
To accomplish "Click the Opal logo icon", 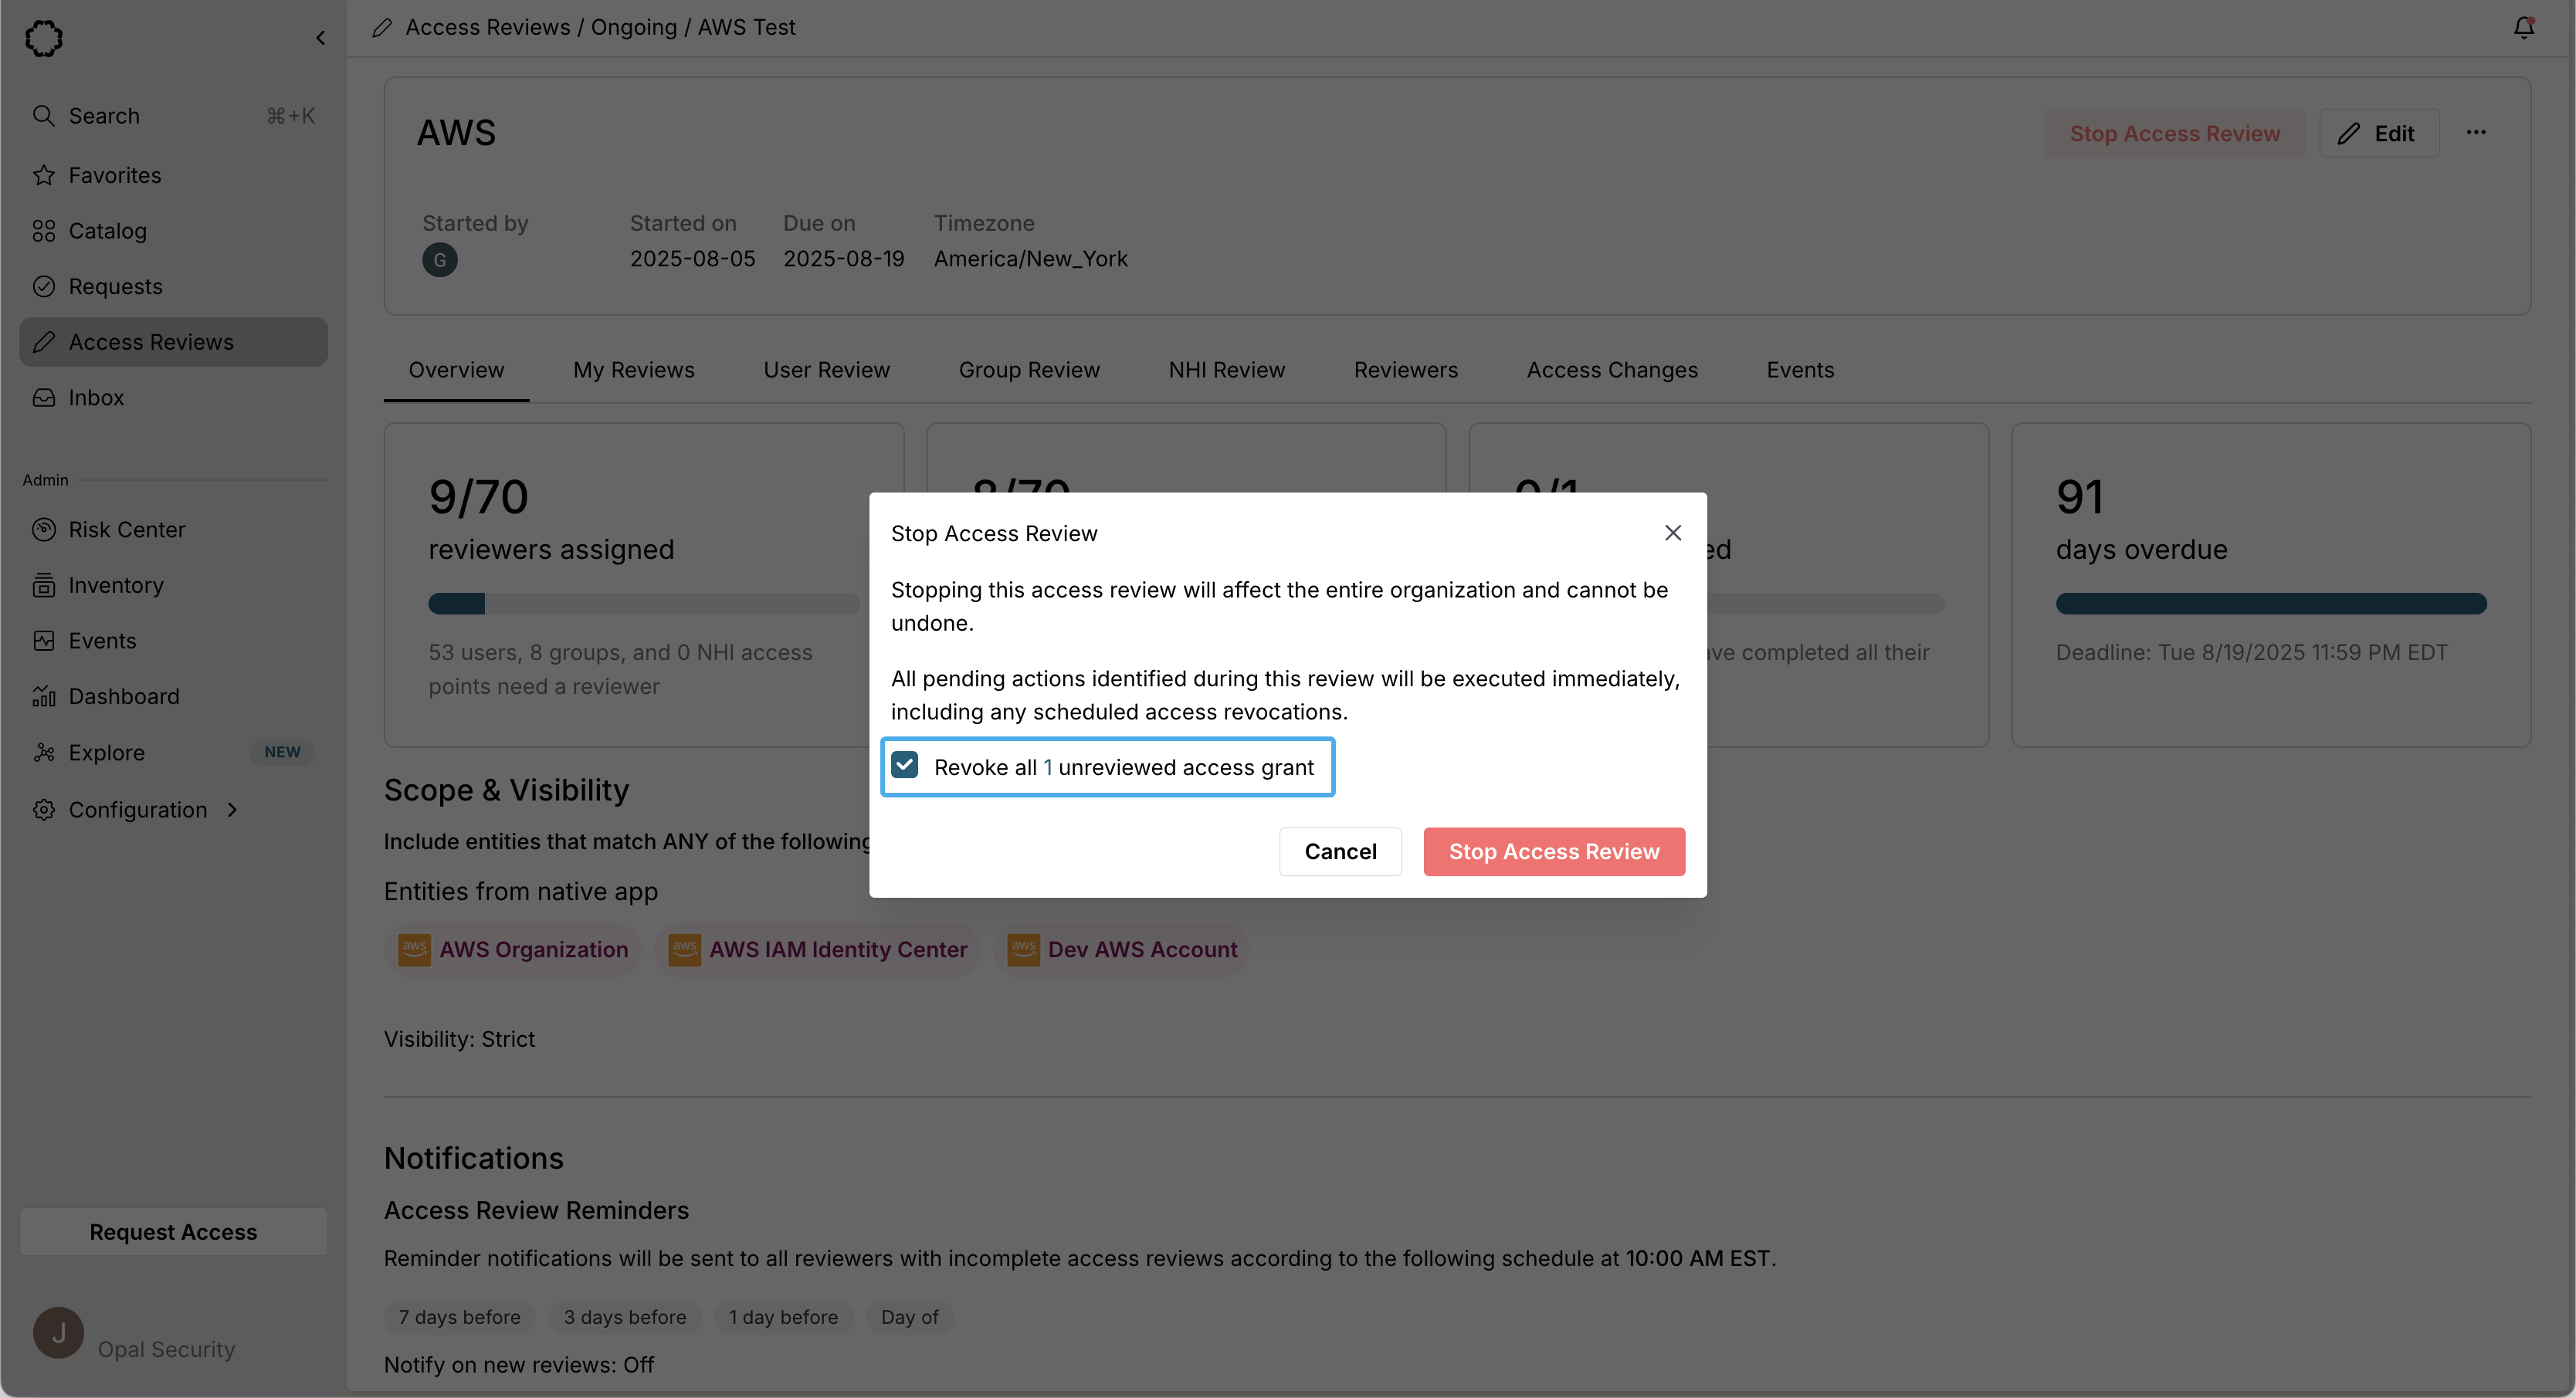I will [44, 38].
